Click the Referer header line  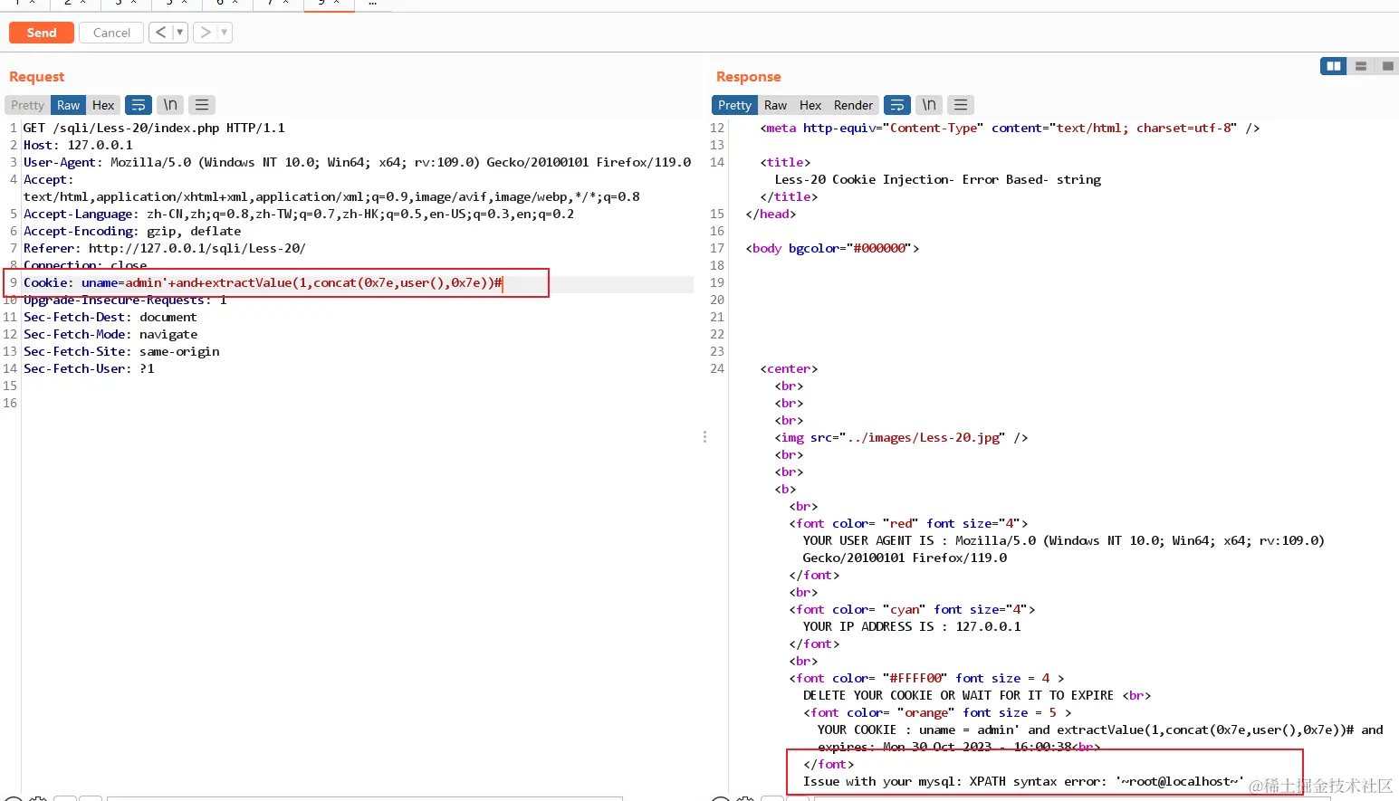(165, 248)
